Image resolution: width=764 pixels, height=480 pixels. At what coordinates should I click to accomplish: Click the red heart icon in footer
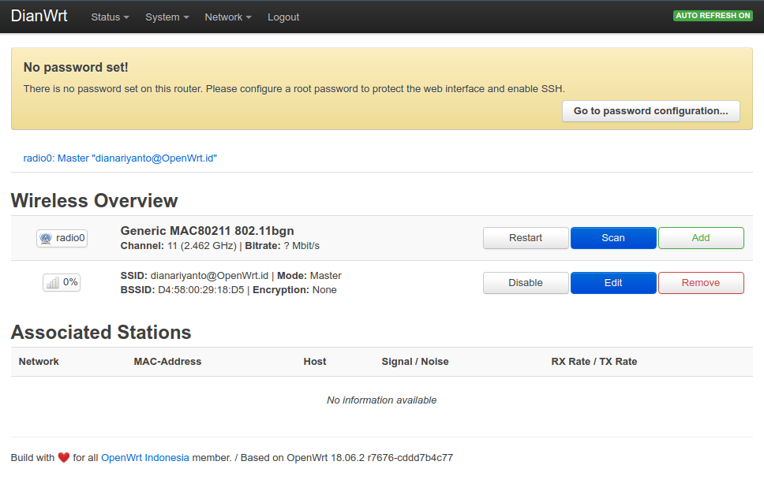64,458
